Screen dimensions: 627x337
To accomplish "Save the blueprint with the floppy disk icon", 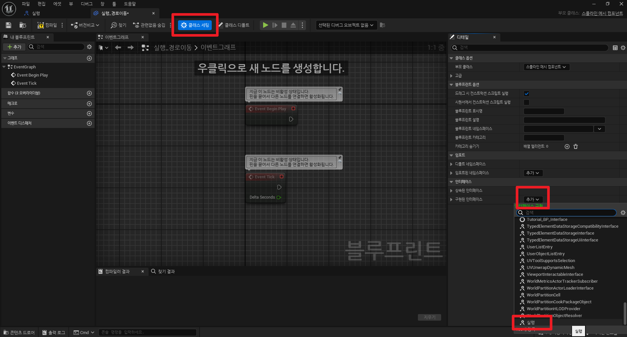I will [9, 25].
